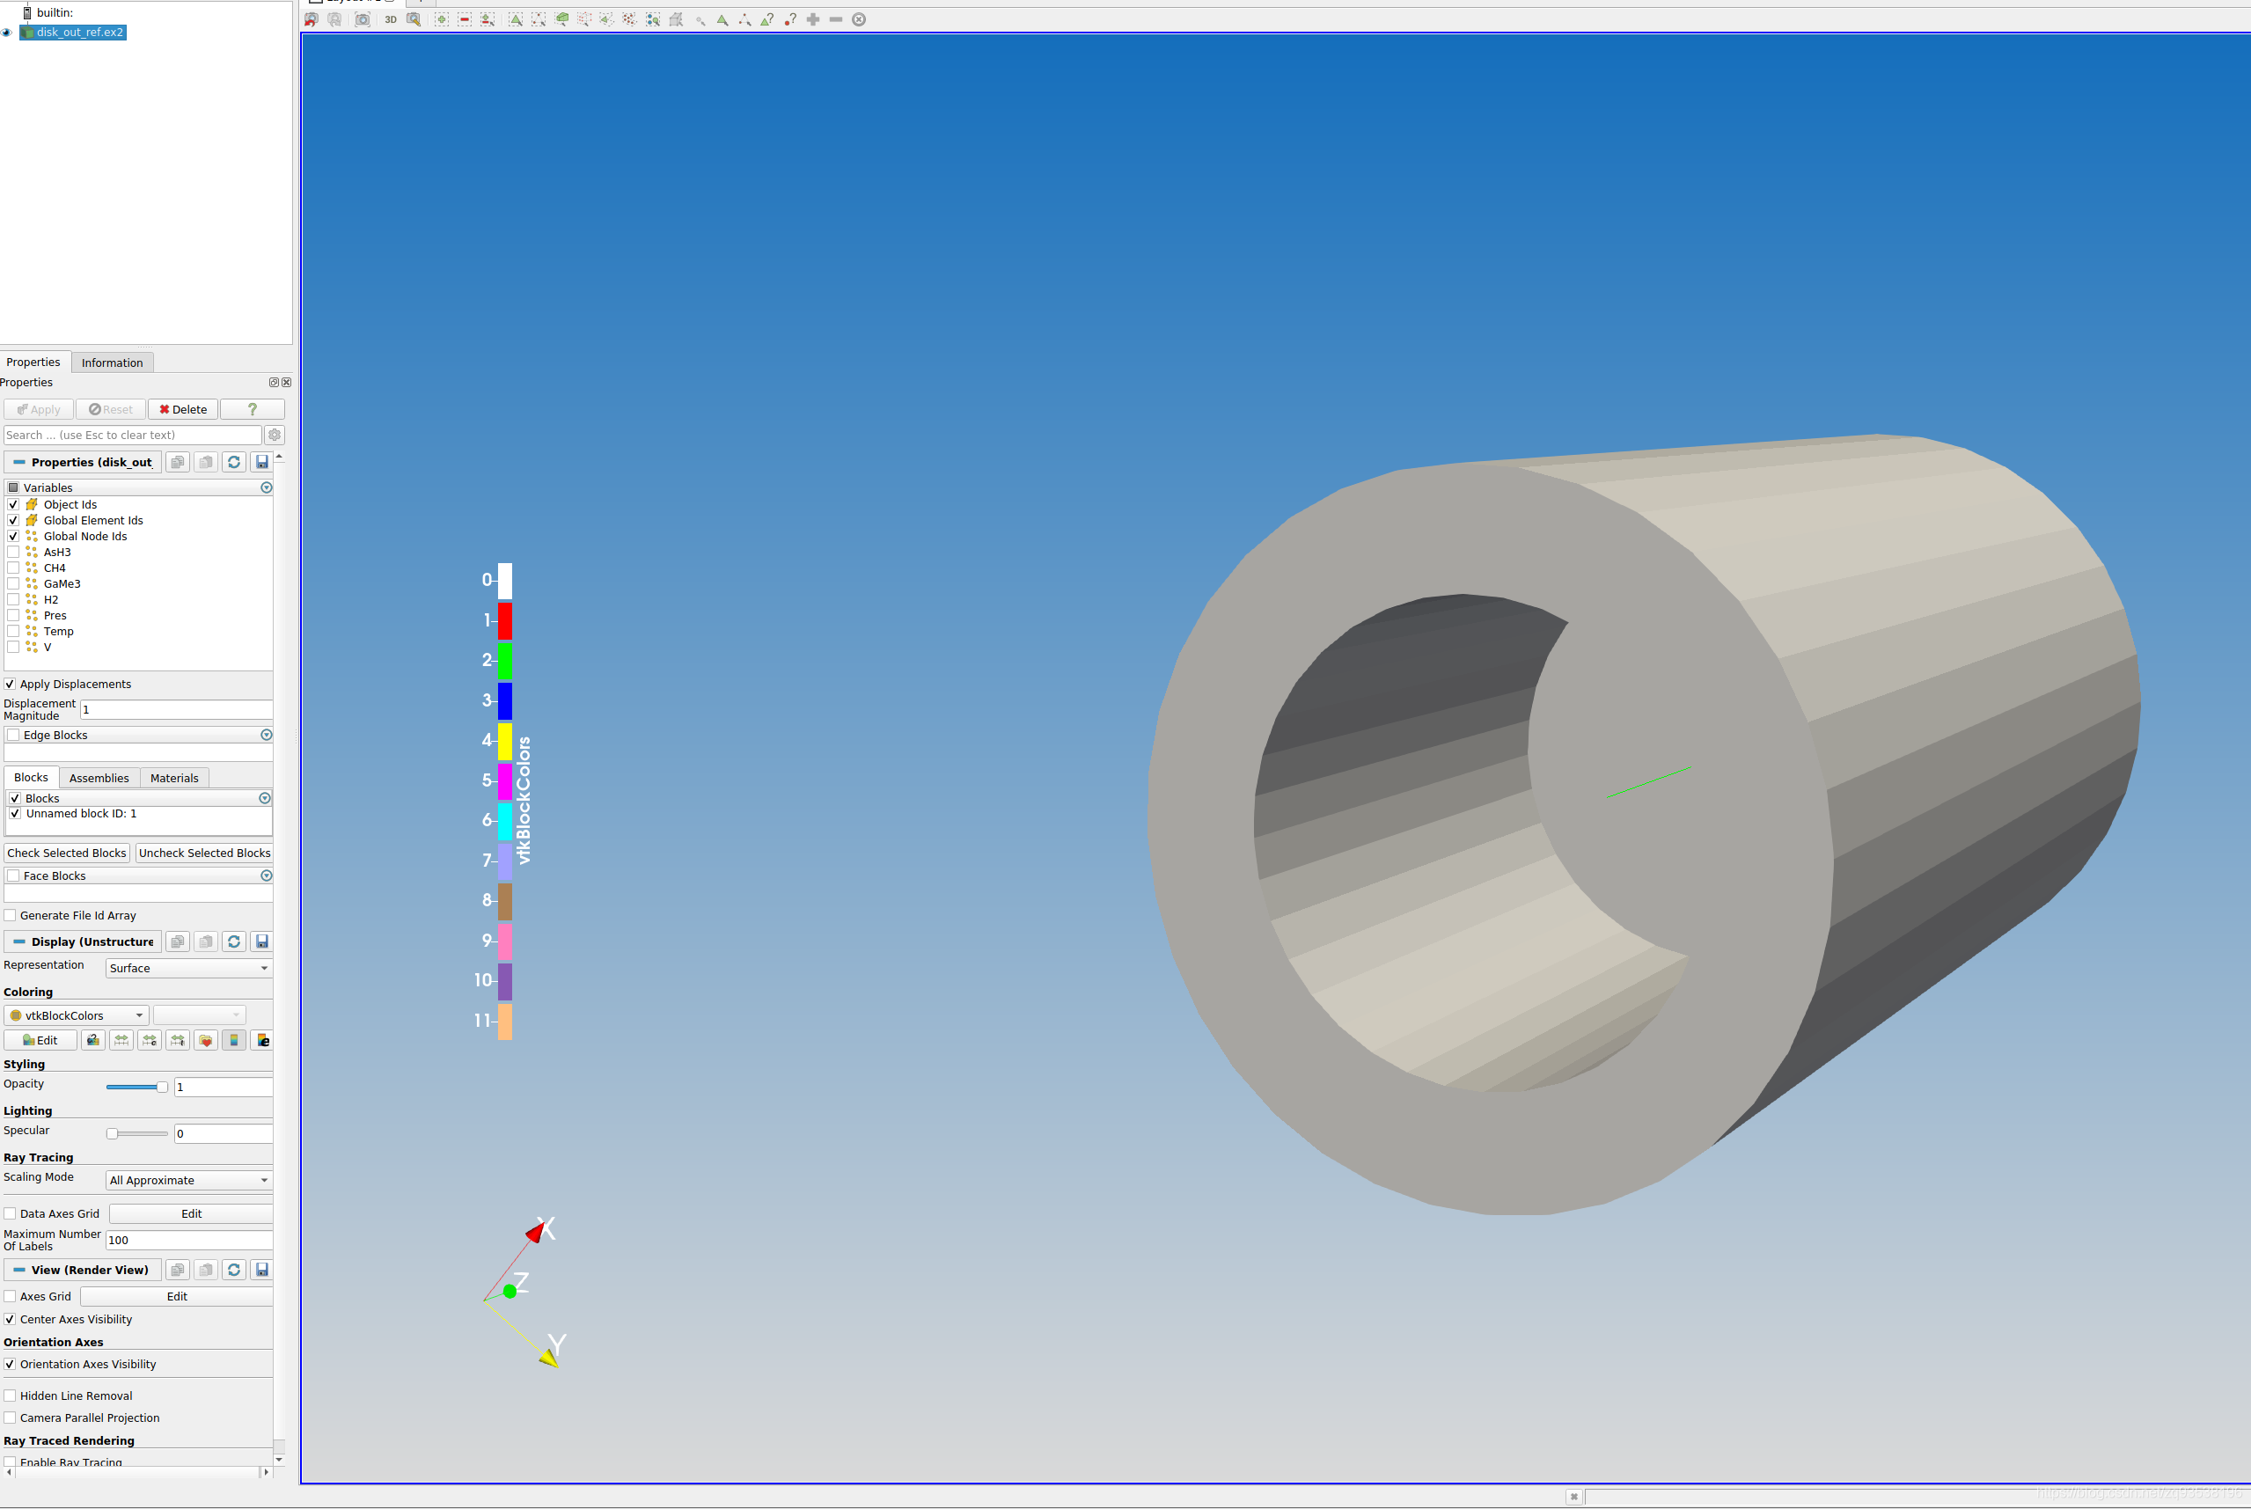Click the Edit color map icon under Coloring
Screen dimensions: 2251x1509
tap(40, 1039)
